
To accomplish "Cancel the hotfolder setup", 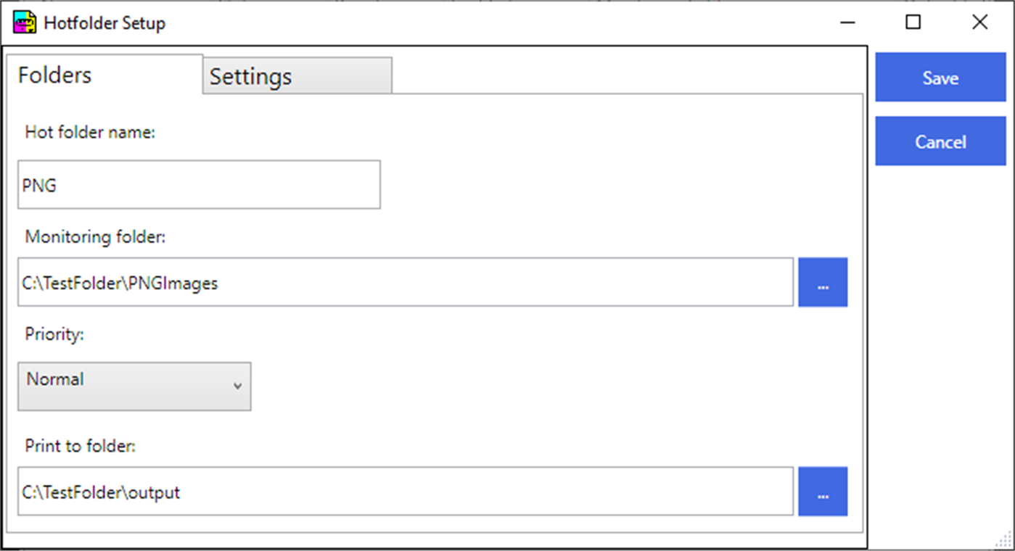I will coord(940,141).
